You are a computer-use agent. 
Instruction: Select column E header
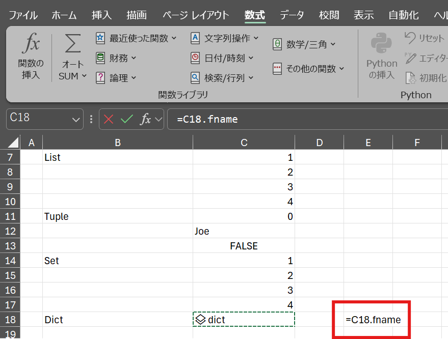(x=368, y=143)
